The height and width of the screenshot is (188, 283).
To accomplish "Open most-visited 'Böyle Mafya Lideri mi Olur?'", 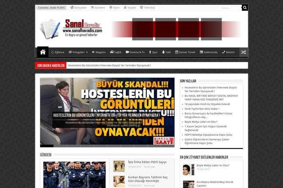I will pyautogui.click(x=213, y=165).
